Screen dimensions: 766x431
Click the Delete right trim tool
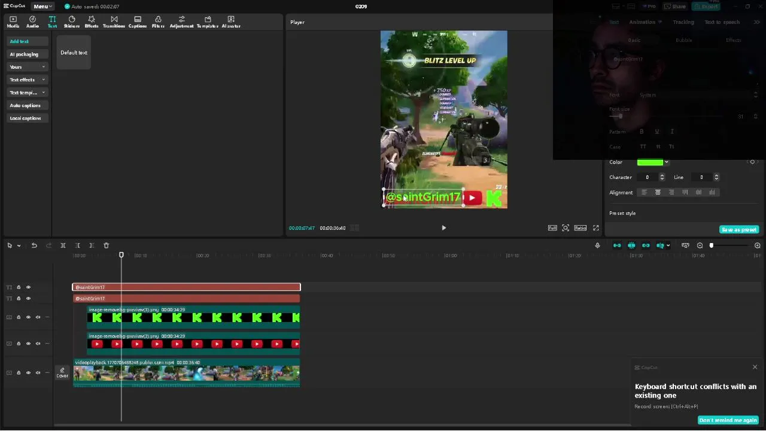coord(92,245)
